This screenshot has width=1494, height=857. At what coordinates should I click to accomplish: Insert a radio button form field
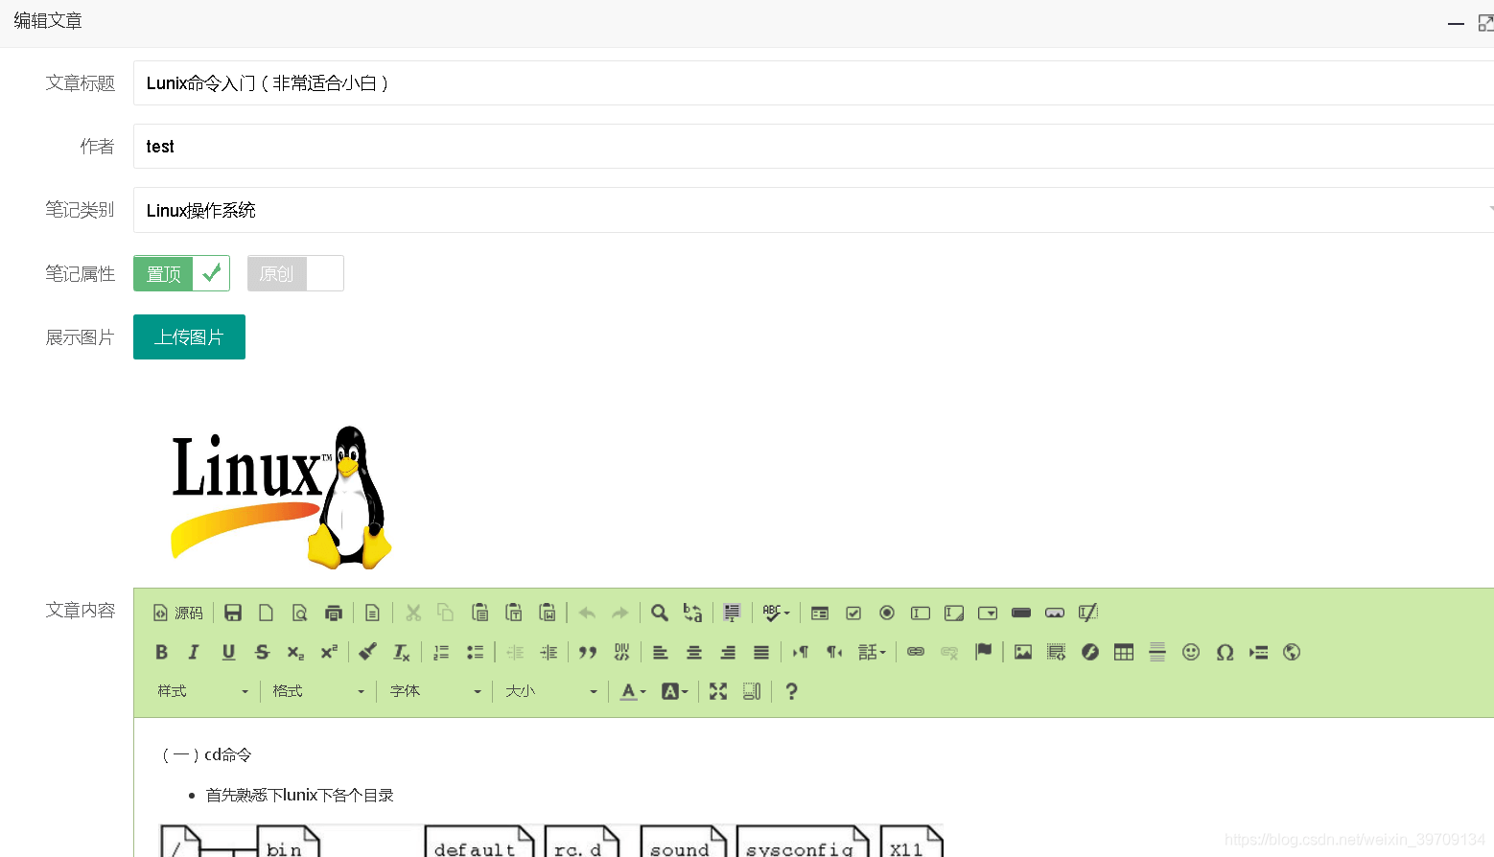click(887, 613)
